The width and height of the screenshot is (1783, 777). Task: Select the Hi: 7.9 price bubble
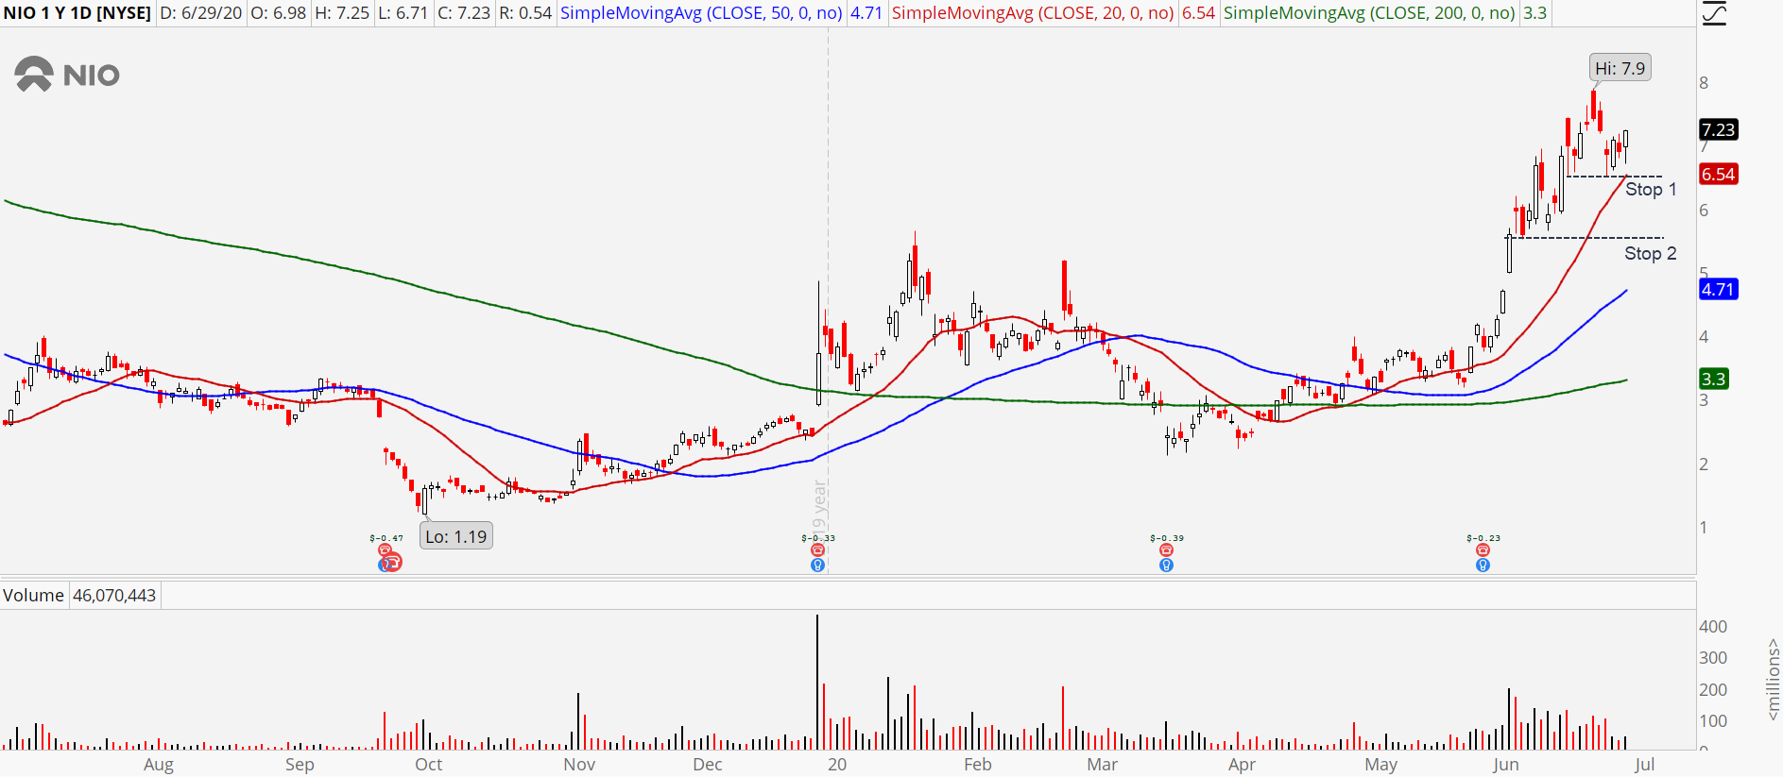click(1620, 68)
